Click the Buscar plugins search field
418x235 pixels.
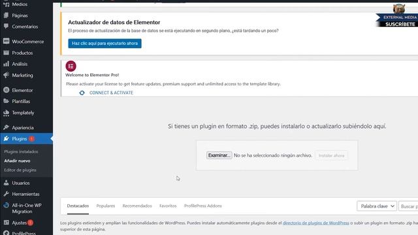(x=408, y=206)
